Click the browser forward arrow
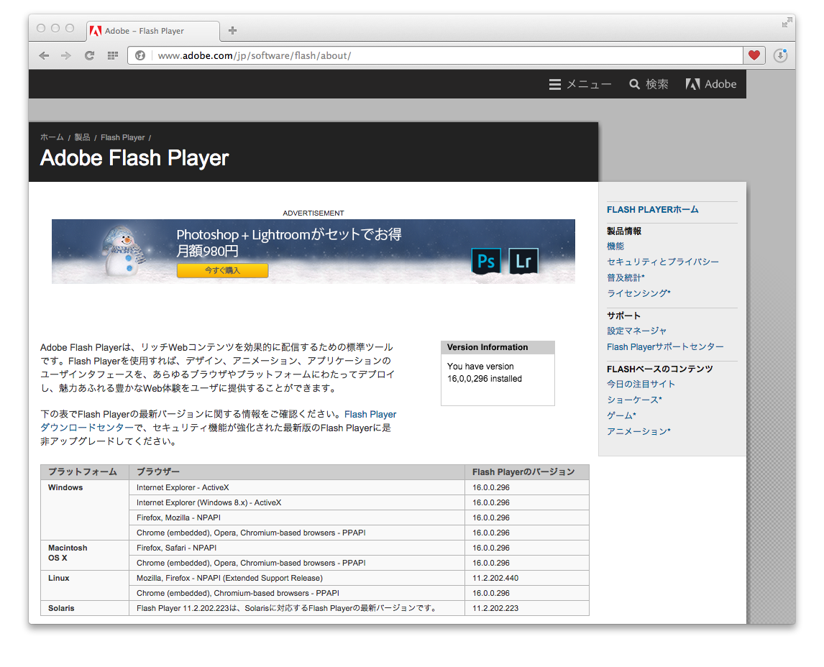Viewport: 824px width, 667px height. [66, 55]
